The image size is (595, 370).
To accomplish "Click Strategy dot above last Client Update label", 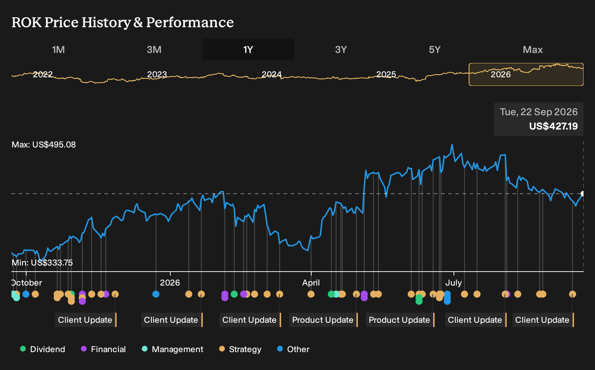I will pos(572,294).
